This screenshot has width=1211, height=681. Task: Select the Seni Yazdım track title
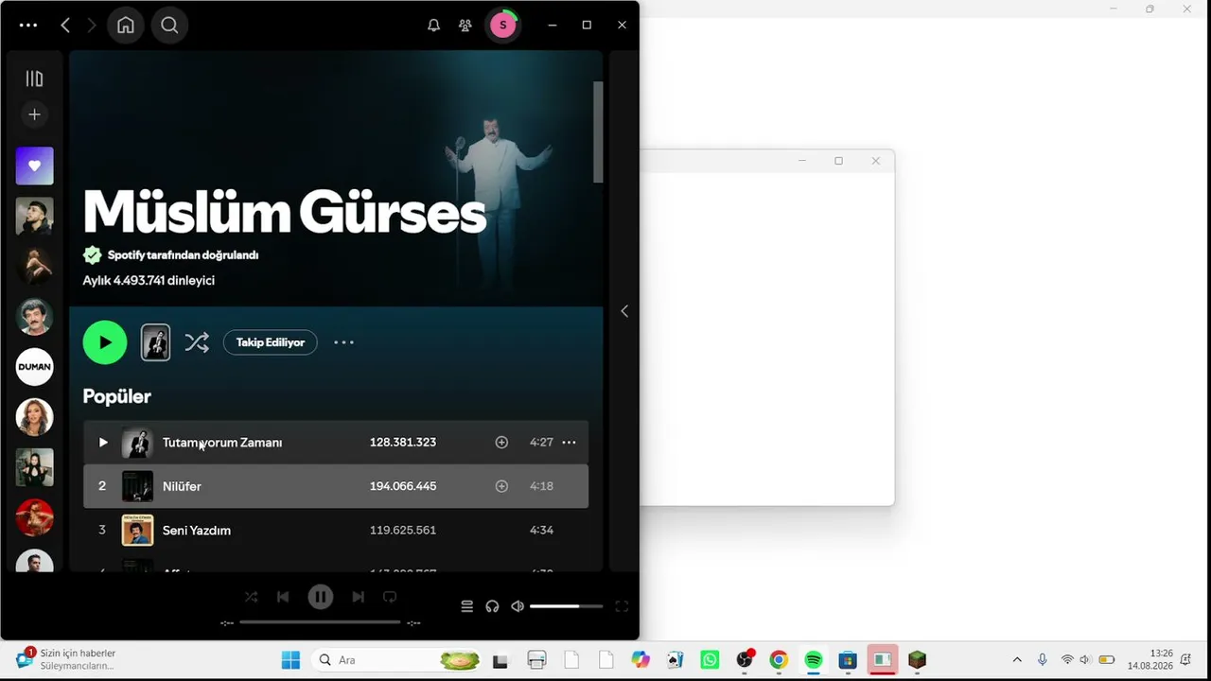pyautogui.click(x=197, y=531)
